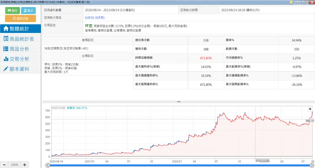Open the 整體統計 overall statistics tab
This screenshot has height=168, width=315.
[20, 29]
